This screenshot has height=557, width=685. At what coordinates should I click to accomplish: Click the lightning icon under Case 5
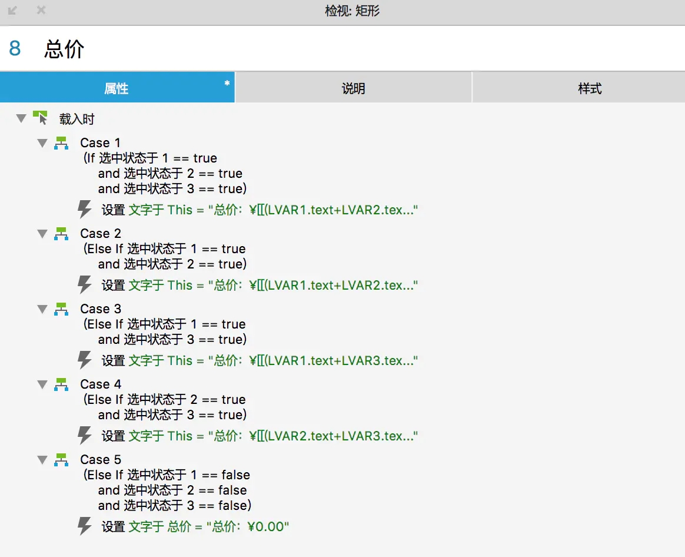click(x=85, y=526)
